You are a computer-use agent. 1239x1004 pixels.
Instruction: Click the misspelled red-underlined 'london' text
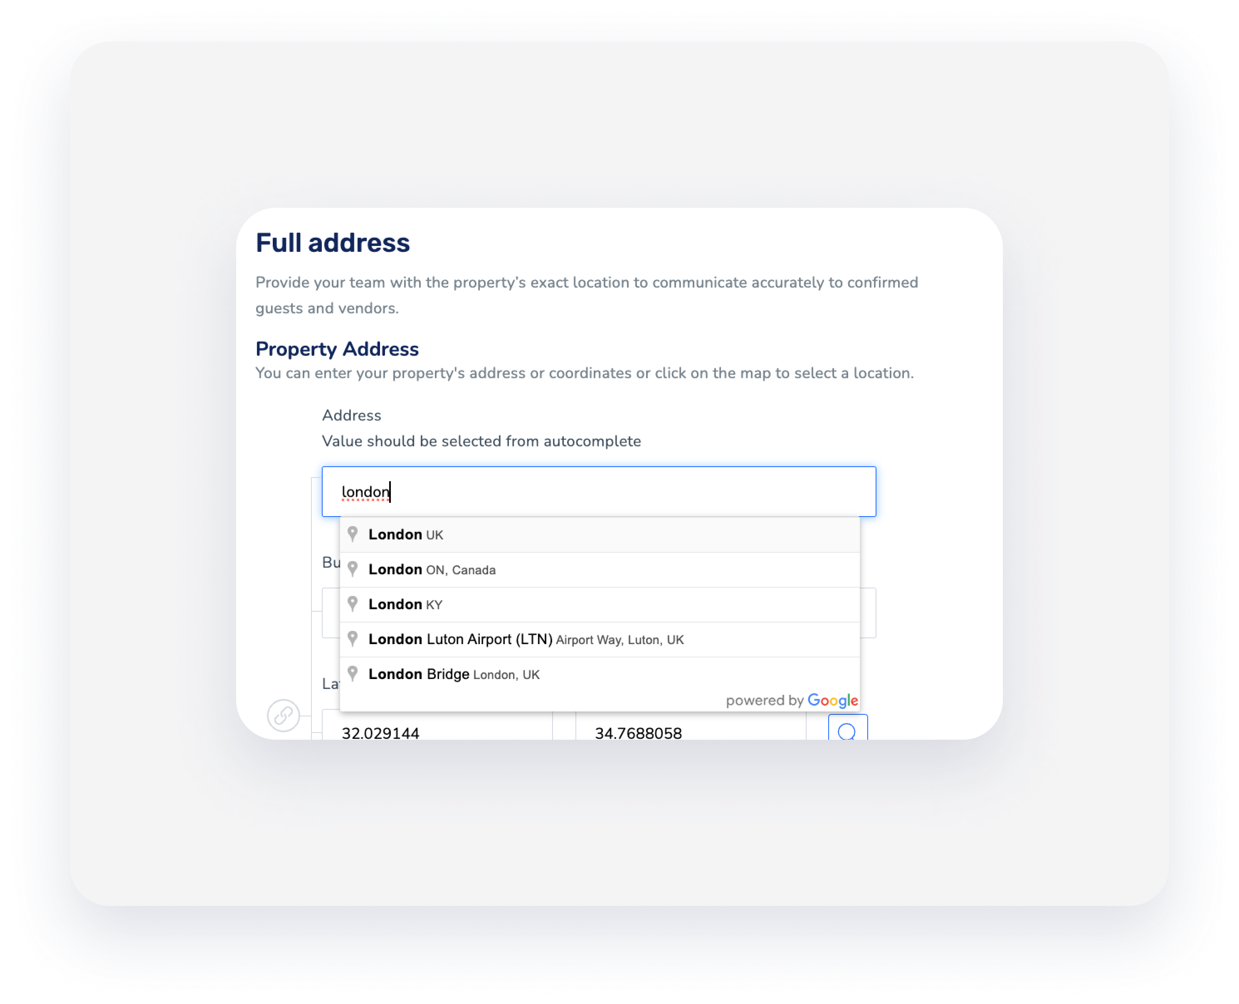(366, 492)
